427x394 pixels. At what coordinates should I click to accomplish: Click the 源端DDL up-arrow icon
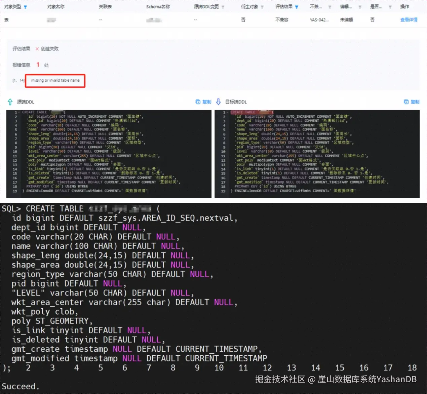pyautogui.click(x=10, y=102)
